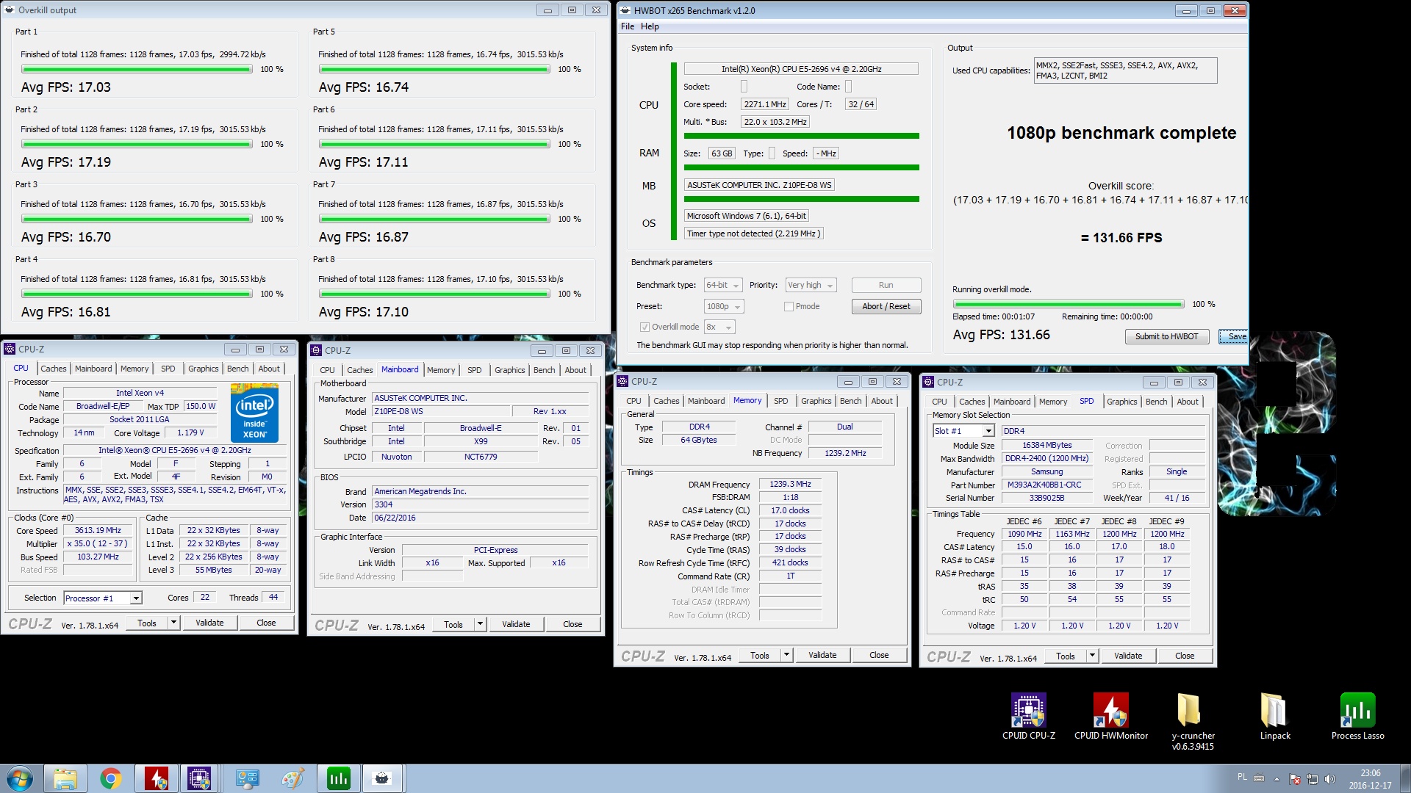The image size is (1411, 793).
Task: Click the = 131.66 FPS score text
Action: (x=1121, y=238)
